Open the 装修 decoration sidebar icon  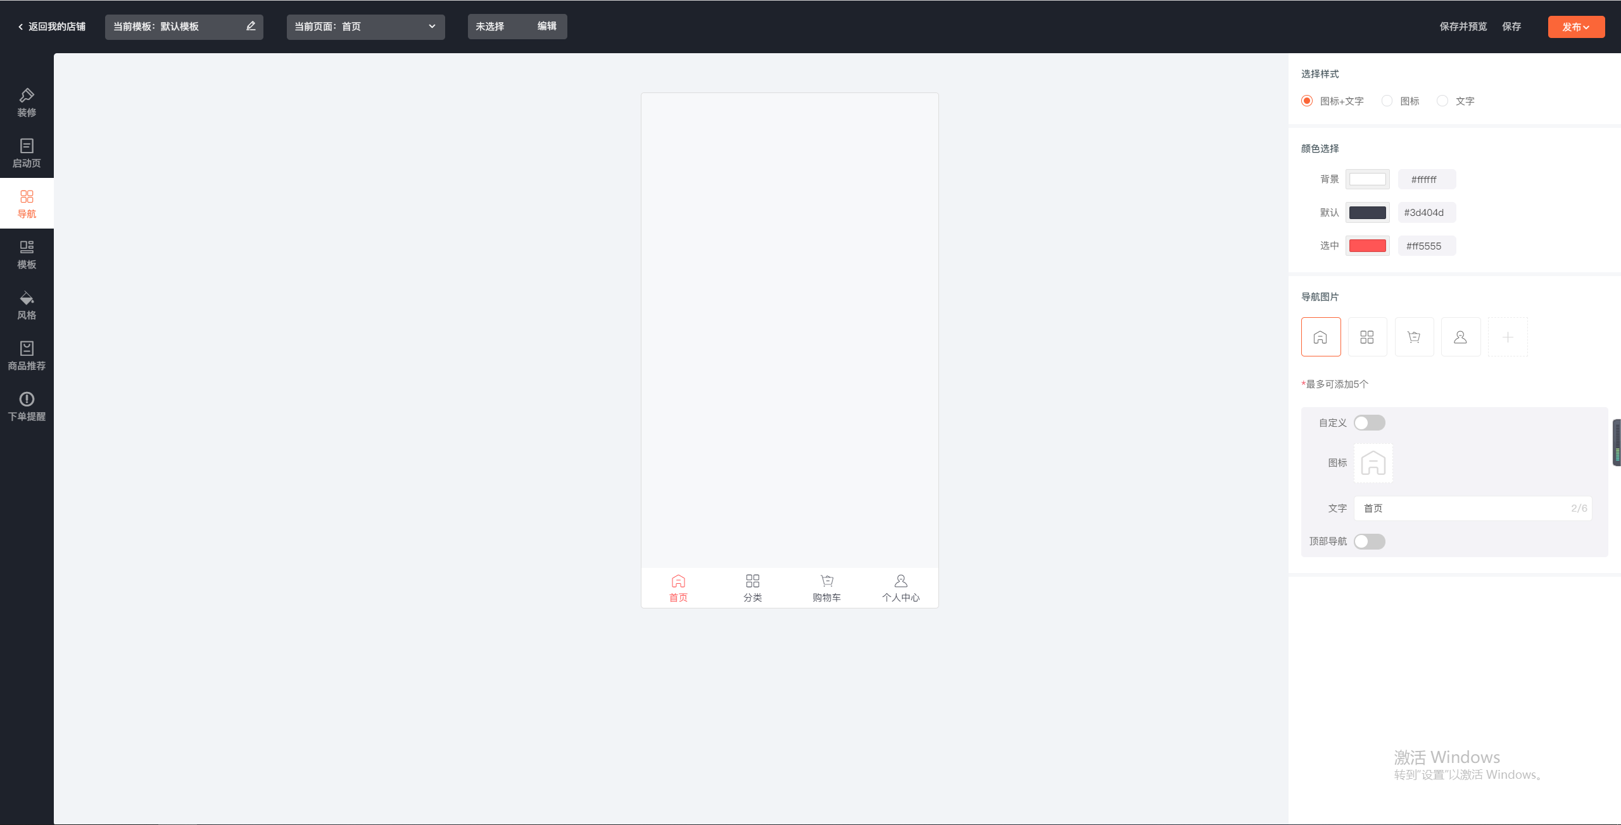[x=27, y=102]
